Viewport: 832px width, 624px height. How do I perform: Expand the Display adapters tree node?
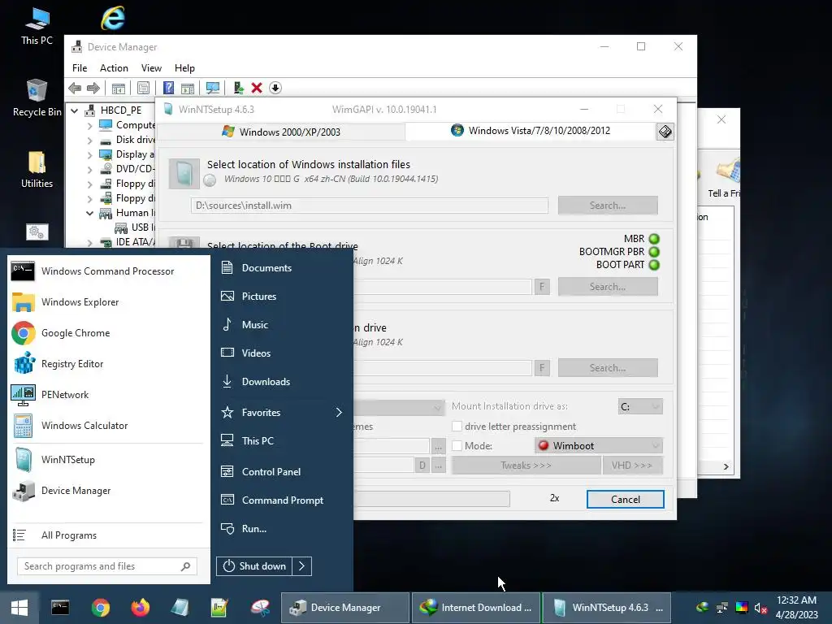pos(89,155)
